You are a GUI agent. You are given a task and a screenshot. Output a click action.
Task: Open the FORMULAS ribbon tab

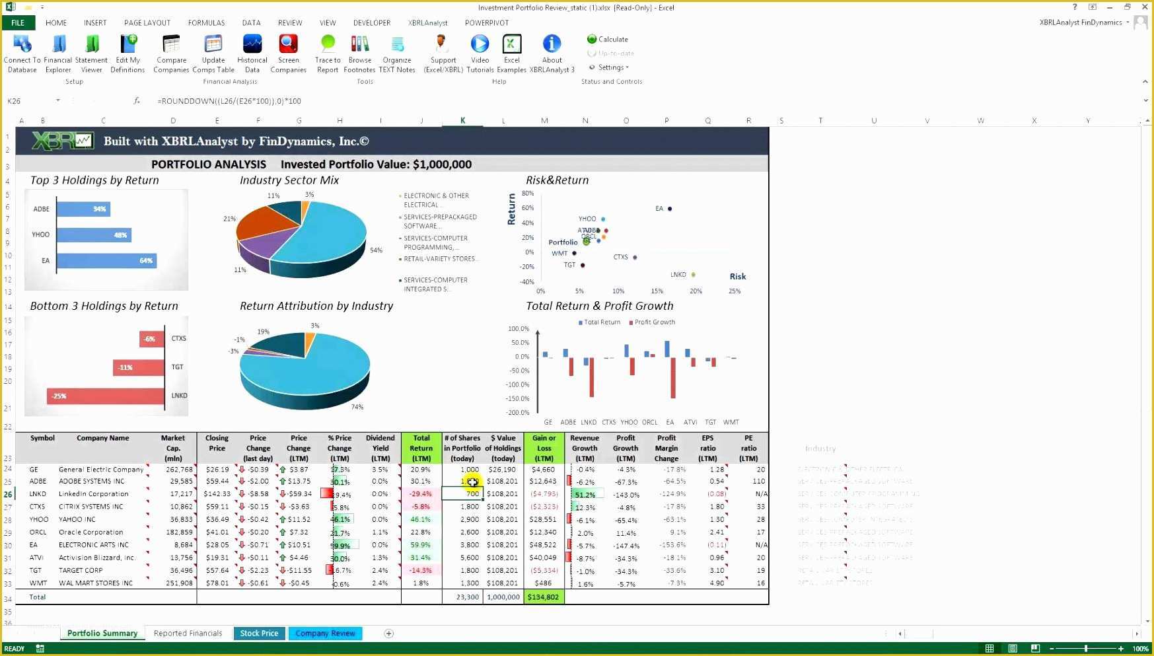click(207, 22)
